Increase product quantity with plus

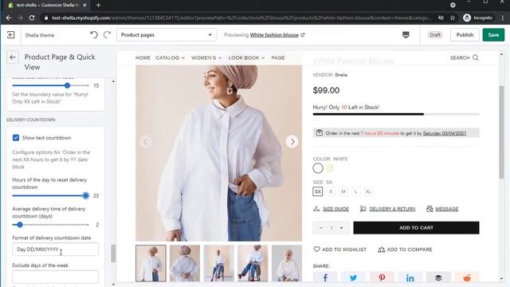342,228
